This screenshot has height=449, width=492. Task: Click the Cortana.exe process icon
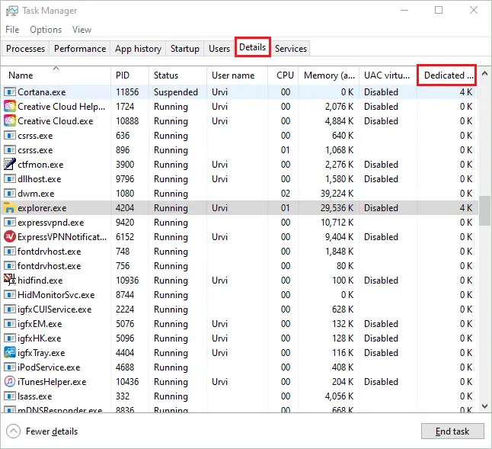click(9, 92)
